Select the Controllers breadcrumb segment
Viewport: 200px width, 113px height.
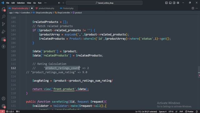[x=26, y=13]
